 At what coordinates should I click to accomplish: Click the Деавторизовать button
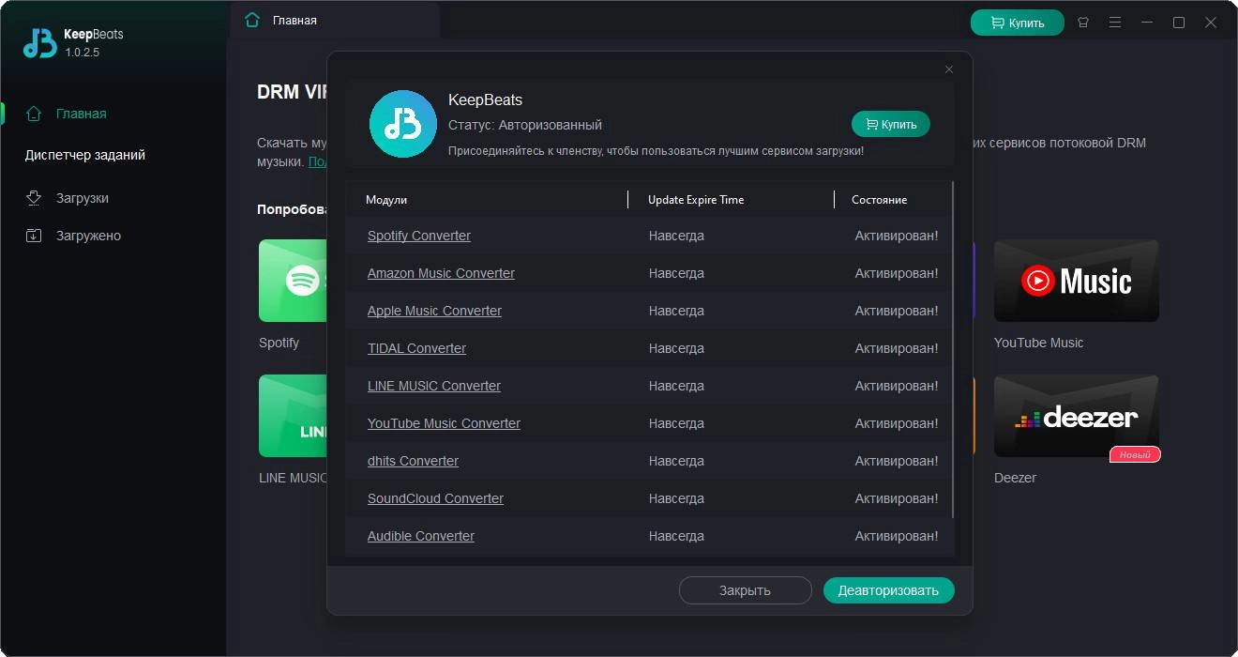888,590
